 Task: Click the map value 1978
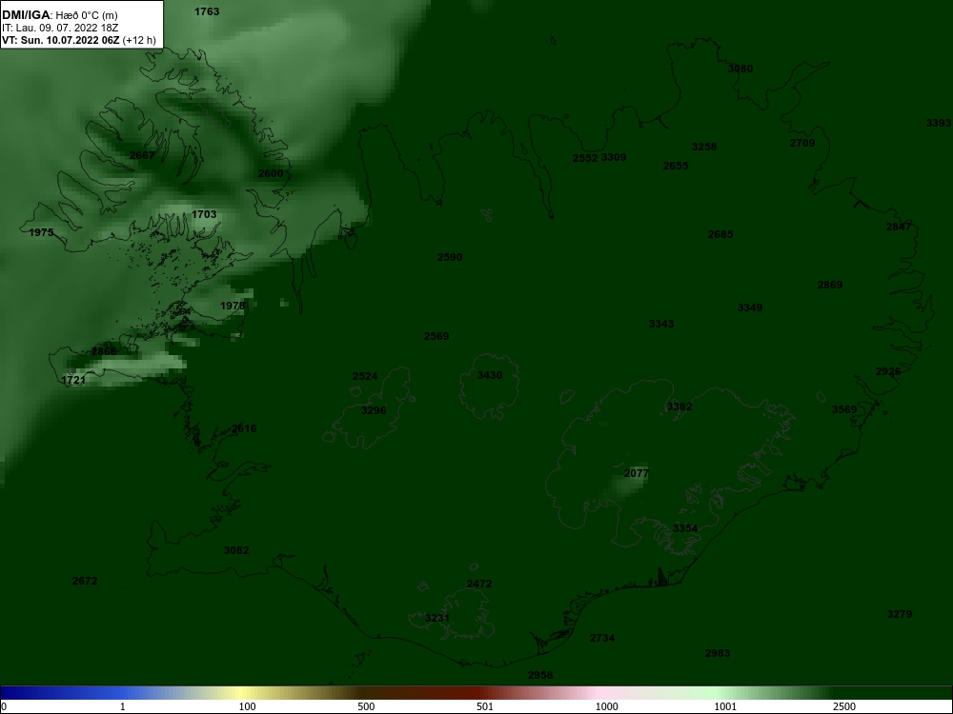(233, 306)
